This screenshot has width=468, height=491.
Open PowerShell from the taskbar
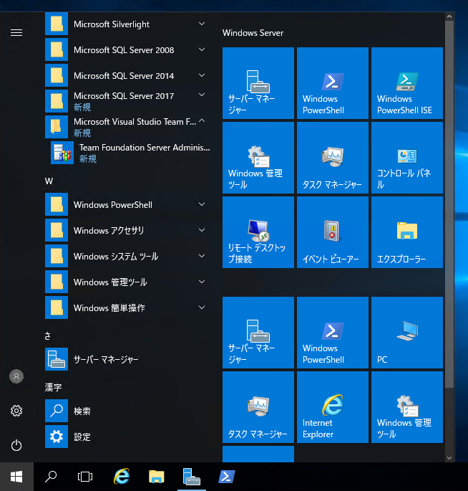[x=227, y=477]
